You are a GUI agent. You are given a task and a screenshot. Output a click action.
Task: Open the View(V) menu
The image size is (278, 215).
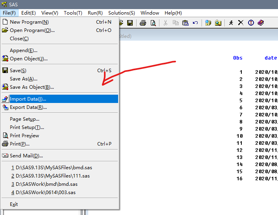click(50, 13)
